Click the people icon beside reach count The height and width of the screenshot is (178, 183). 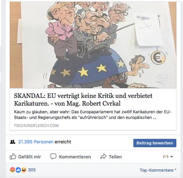(x=13, y=142)
